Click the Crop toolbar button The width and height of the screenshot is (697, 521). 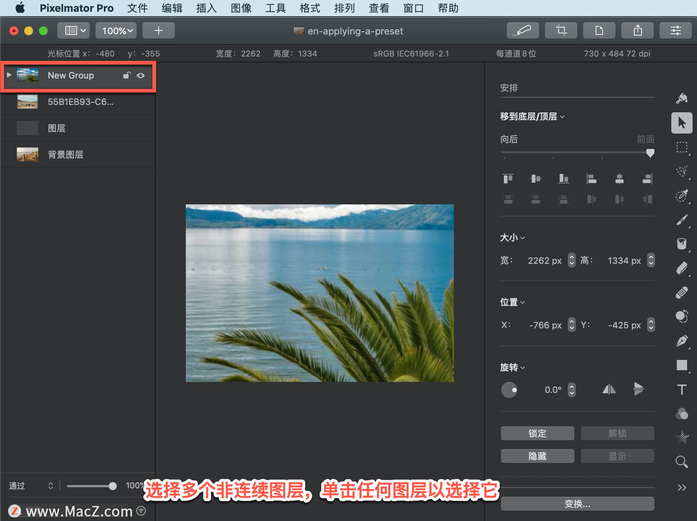click(x=561, y=30)
